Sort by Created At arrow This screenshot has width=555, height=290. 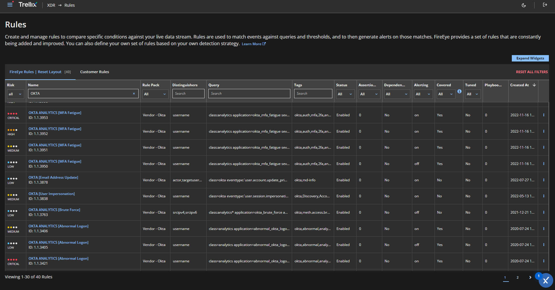tap(534, 85)
